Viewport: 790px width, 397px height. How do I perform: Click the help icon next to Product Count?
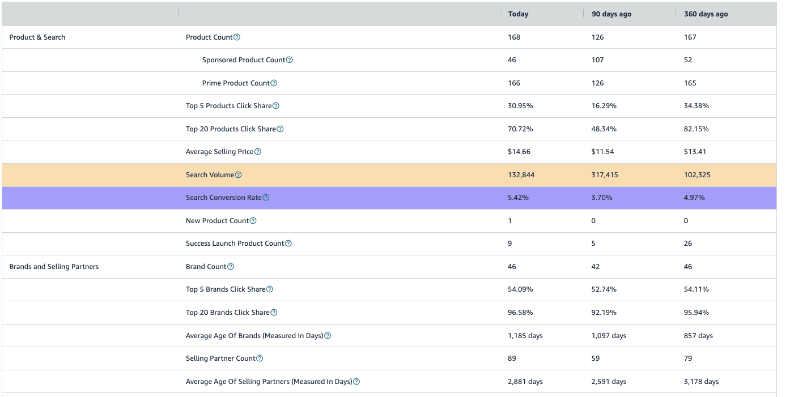point(237,37)
